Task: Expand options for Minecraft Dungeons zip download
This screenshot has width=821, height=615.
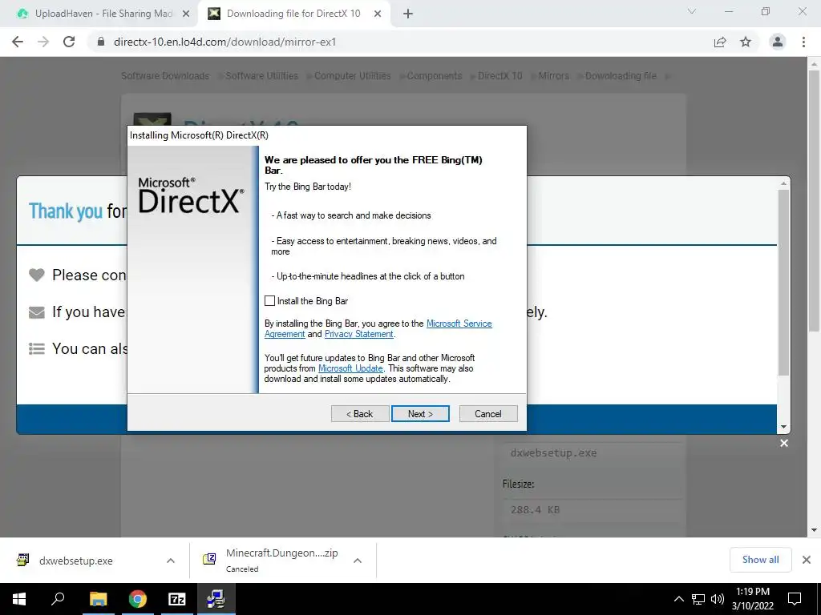Action: pyautogui.click(x=358, y=561)
